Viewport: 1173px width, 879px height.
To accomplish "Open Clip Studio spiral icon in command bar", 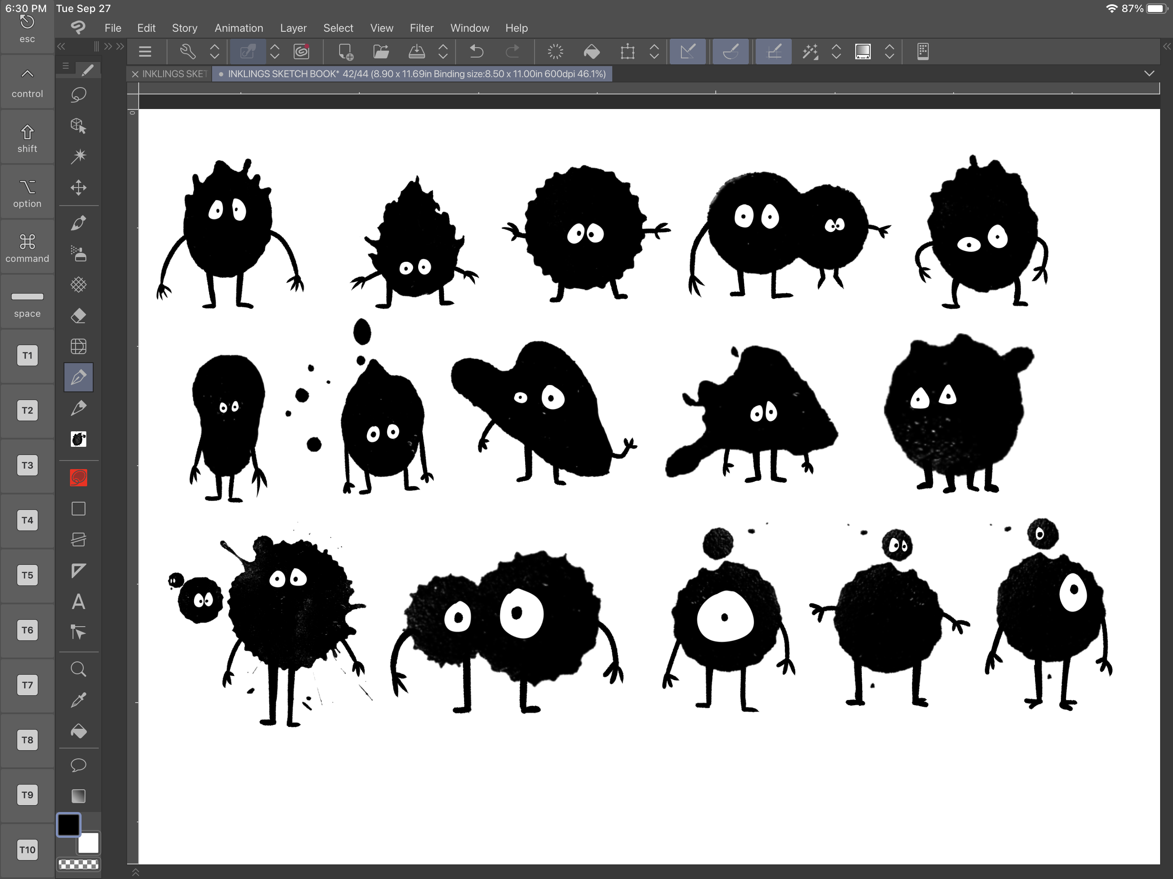I will (x=302, y=52).
